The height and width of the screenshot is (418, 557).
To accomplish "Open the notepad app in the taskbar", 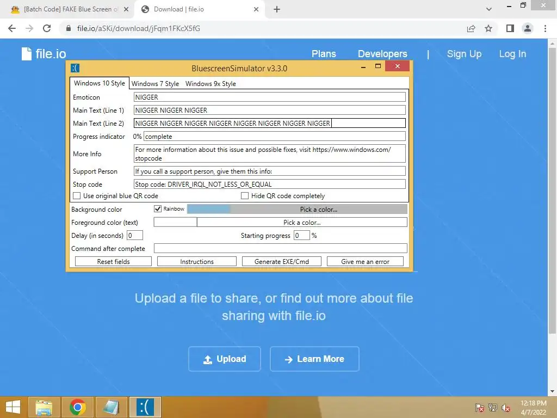I will 111,407.
